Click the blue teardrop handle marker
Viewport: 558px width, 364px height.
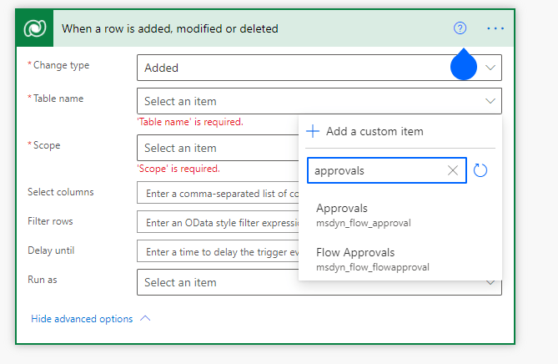464,67
